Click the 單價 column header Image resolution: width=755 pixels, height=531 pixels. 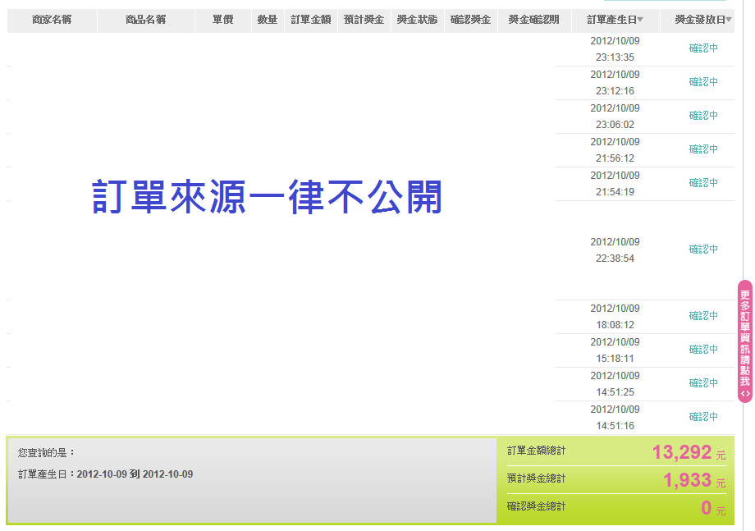(223, 20)
